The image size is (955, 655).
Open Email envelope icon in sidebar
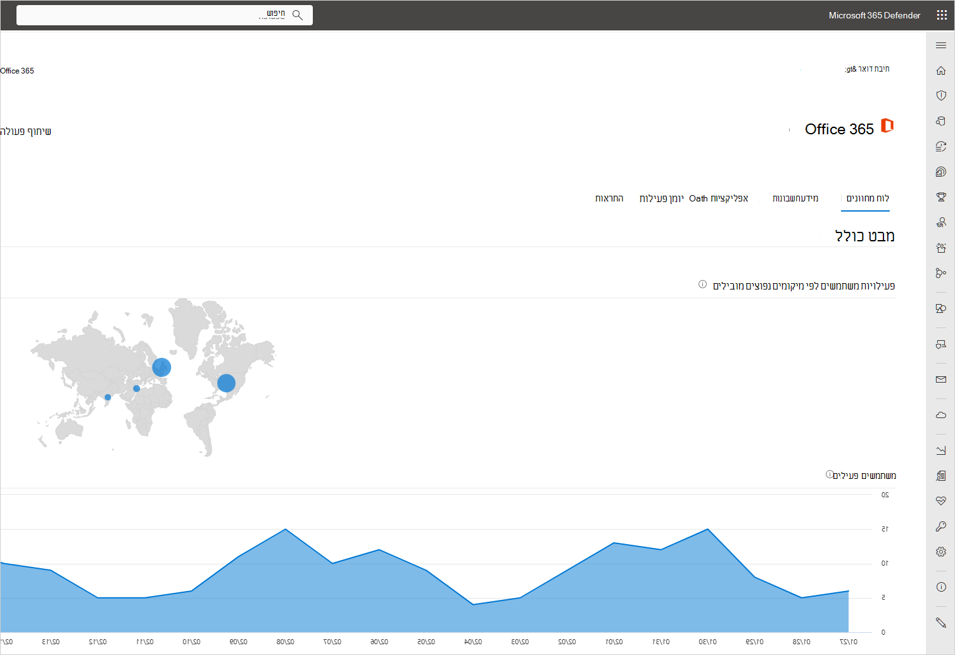point(941,379)
